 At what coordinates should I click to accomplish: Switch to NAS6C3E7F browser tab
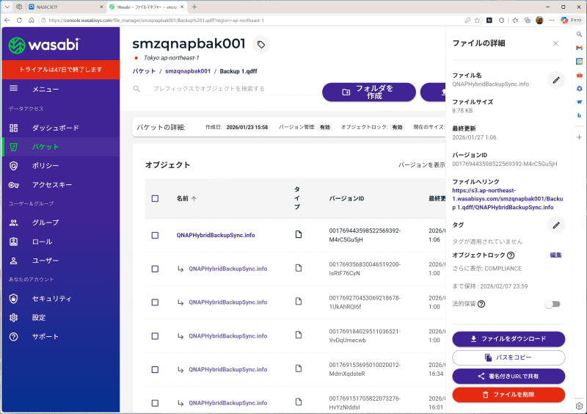click(65, 7)
